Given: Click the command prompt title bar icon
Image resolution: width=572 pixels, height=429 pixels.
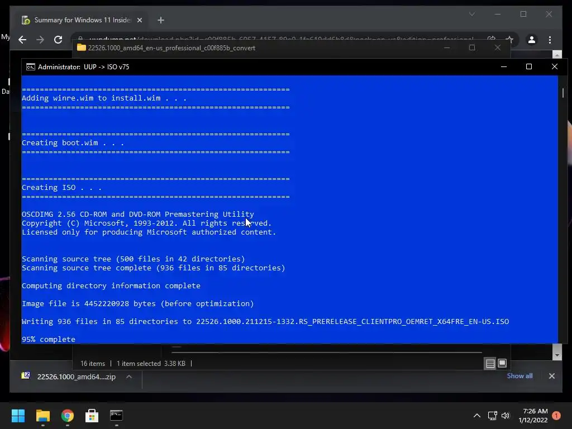Looking at the screenshot, I should point(31,67).
